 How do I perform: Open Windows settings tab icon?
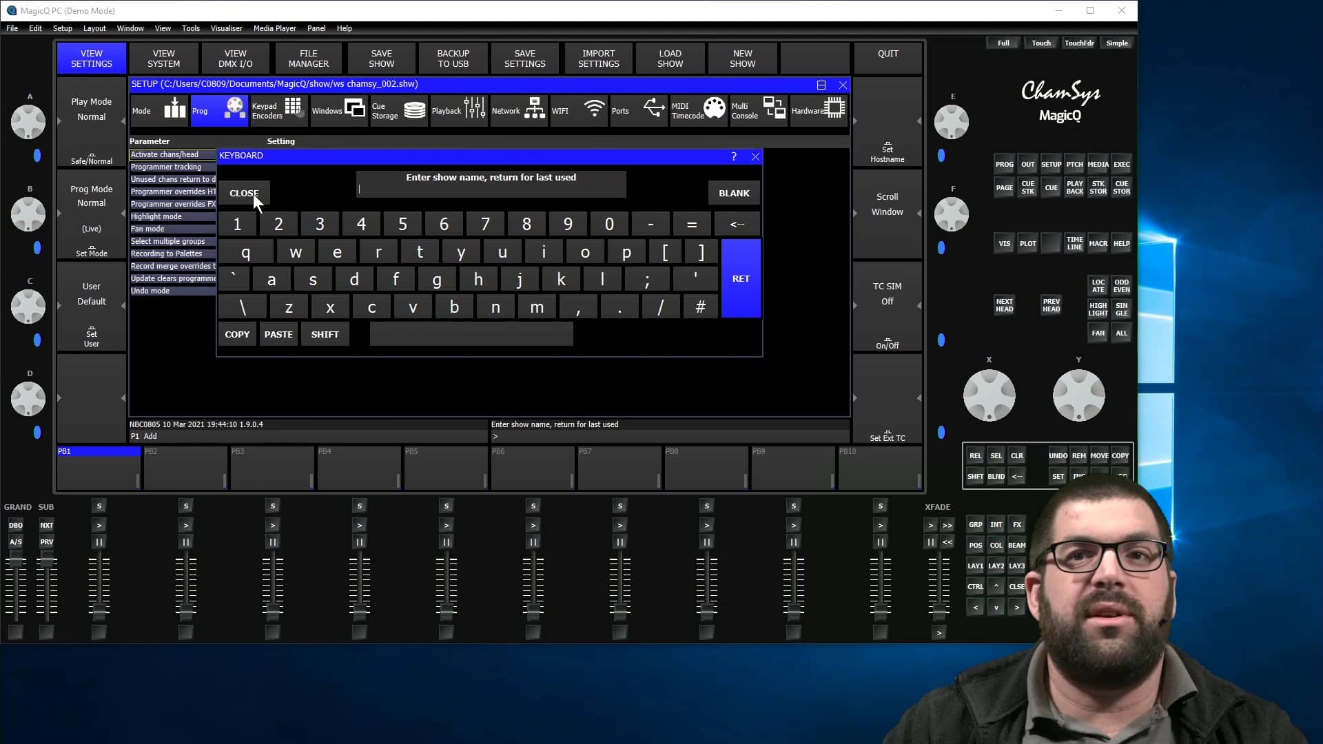coord(354,109)
